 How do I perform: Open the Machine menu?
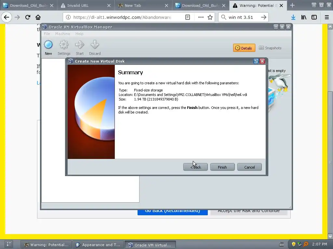pyautogui.click(x=63, y=34)
